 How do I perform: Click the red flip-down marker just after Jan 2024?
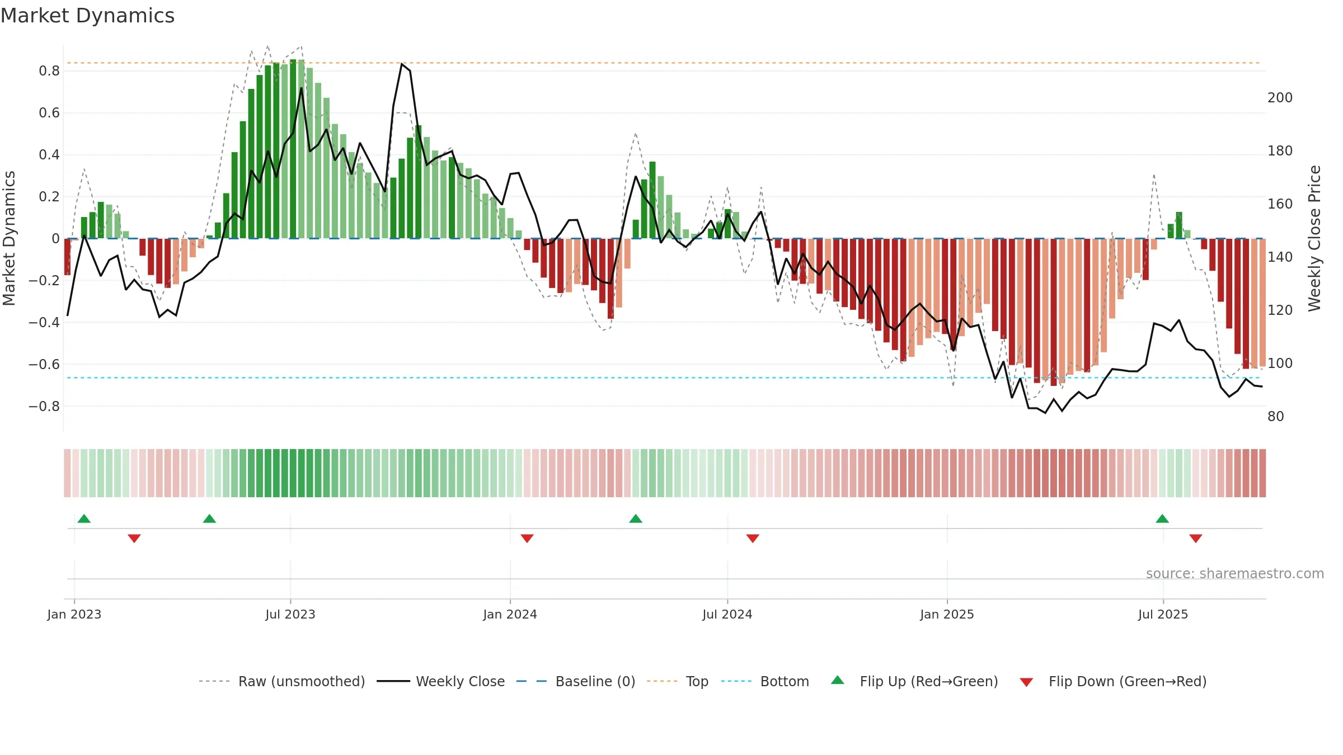click(x=527, y=538)
